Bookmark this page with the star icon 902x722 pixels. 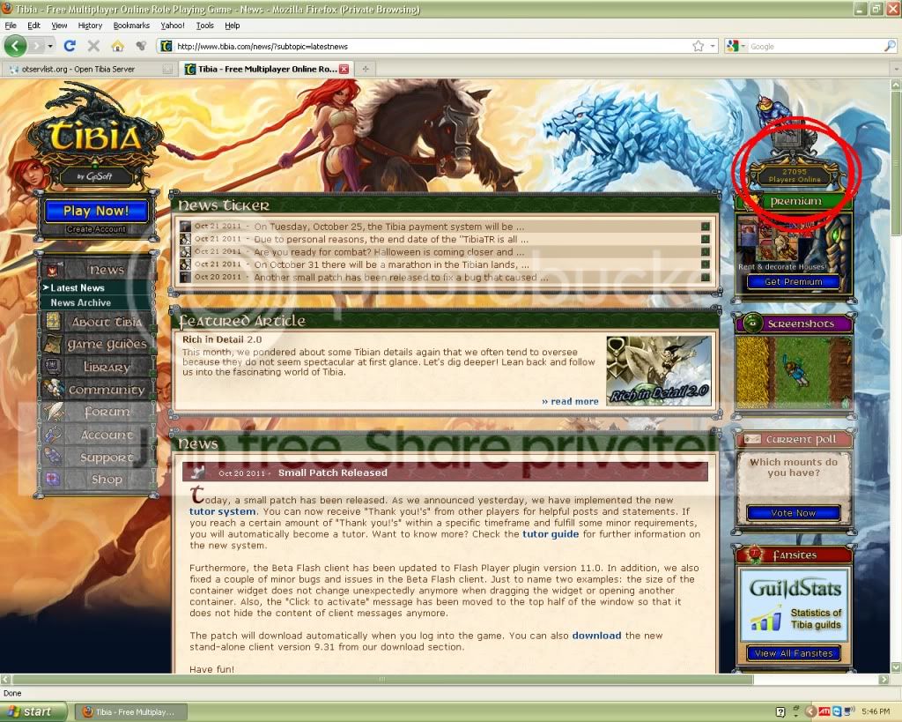pyautogui.click(x=698, y=46)
